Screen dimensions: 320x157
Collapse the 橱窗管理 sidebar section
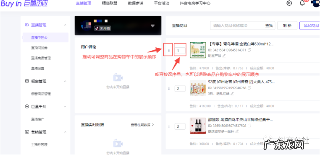pyautogui.click(x=65, y=81)
